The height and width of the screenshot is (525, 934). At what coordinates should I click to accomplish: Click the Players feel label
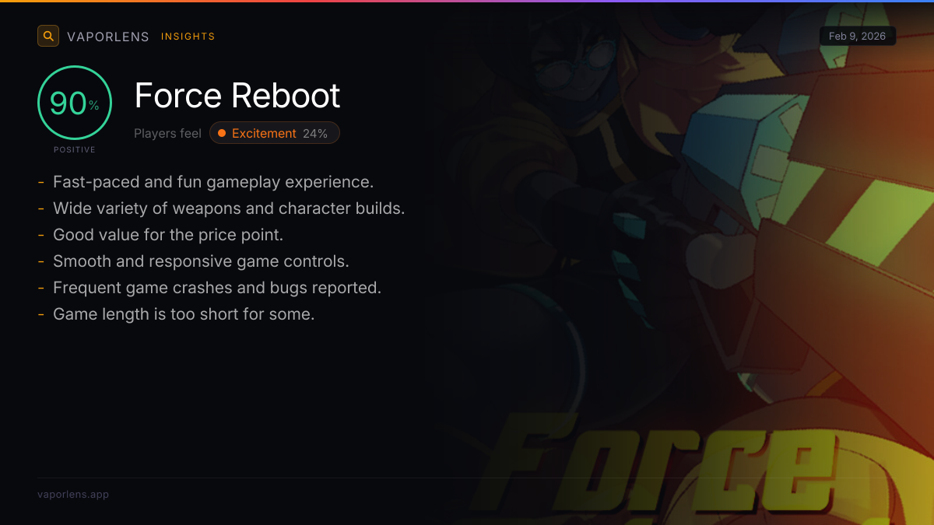tap(167, 133)
